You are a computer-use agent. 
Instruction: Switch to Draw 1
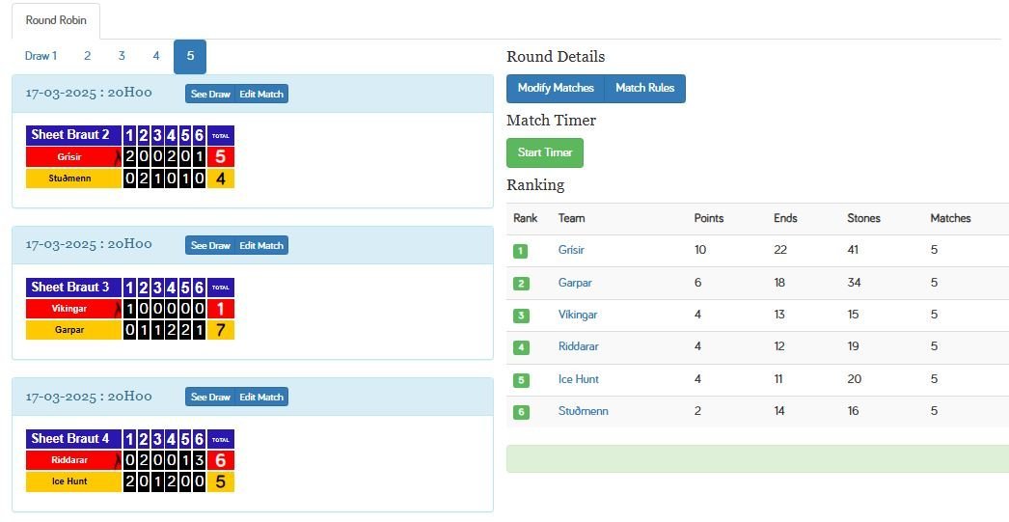coord(41,56)
